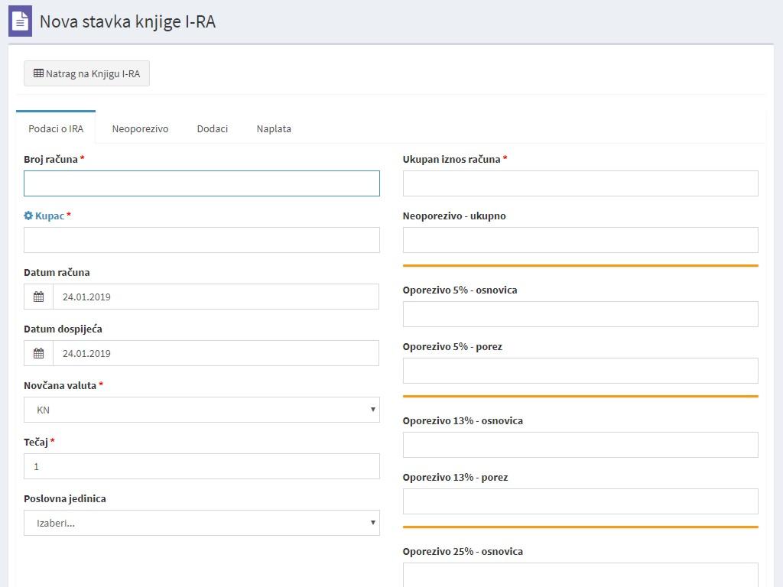Click the Datum dospijeća label

pyautogui.click(x=63, y=329)
